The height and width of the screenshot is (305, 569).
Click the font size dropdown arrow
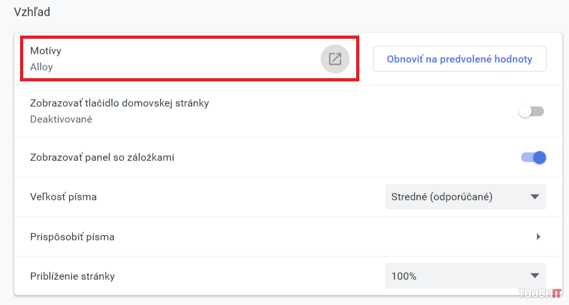[534, 197]
